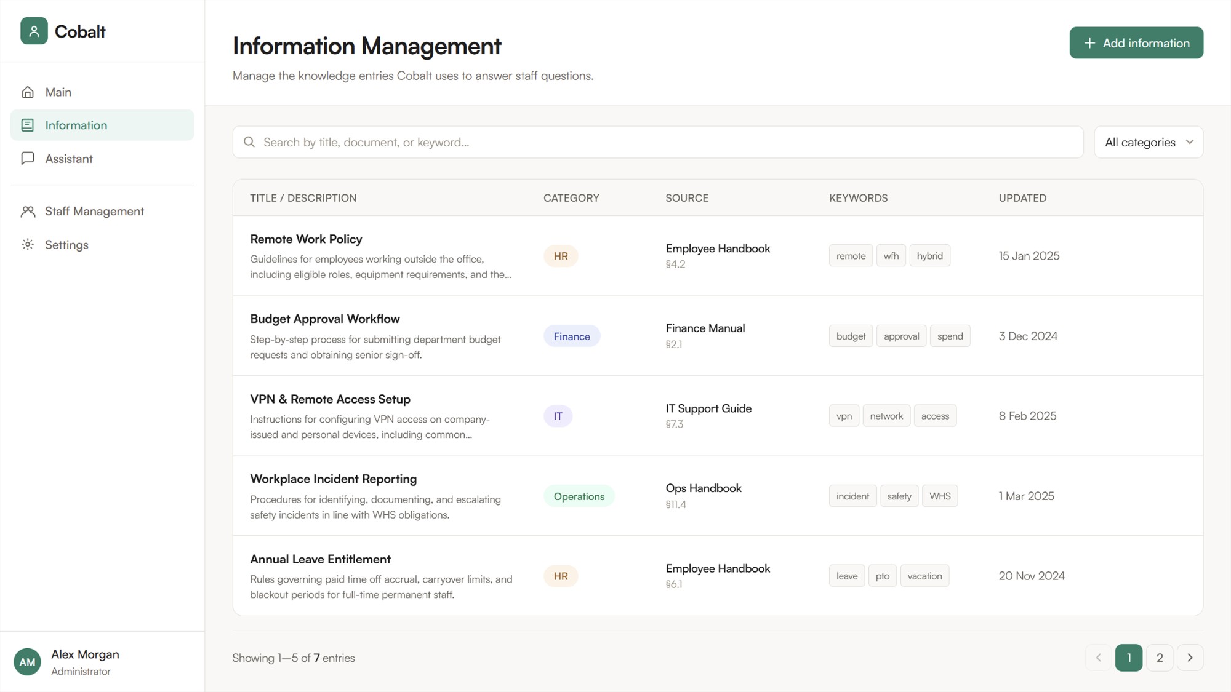Click the 'approval' keyword tag

(x=901, y=336)
